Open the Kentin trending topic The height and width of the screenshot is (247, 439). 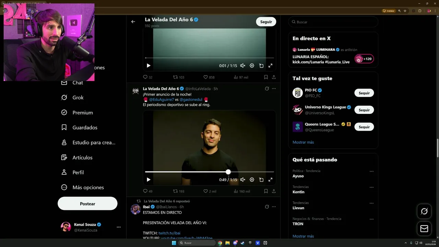(298, 192)
